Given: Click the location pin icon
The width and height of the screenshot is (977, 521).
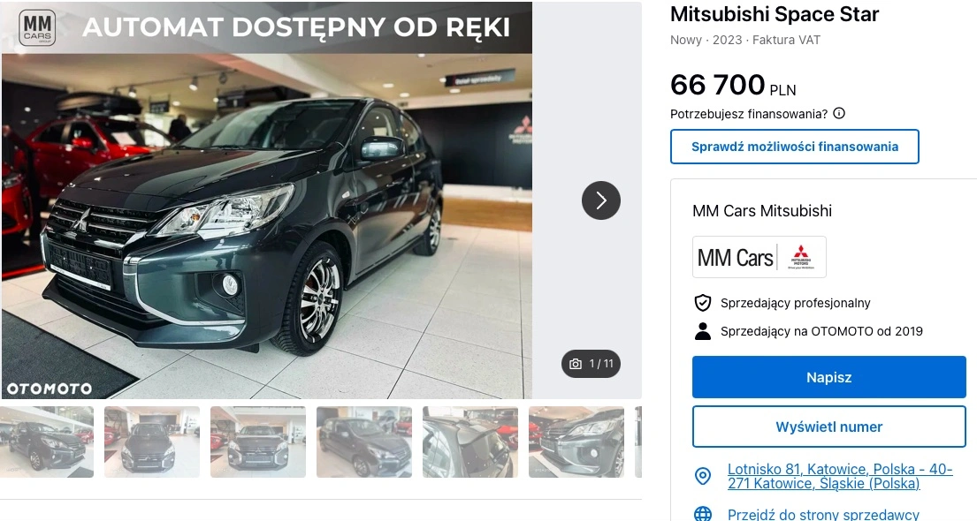Looking at the screenshot, I should pyautogui.click(x=702, y=476).
